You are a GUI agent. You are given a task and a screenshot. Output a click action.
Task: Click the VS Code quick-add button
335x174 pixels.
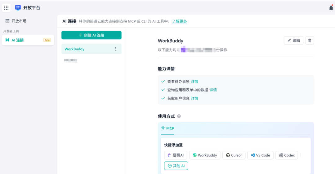[261, 155]
